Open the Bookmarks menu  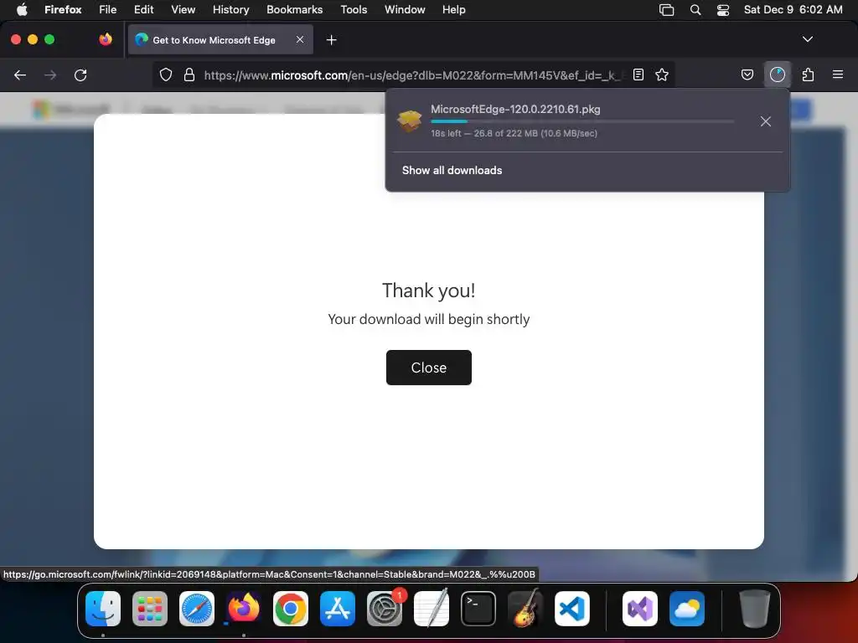pyautogui.click(x=294, y=9)
